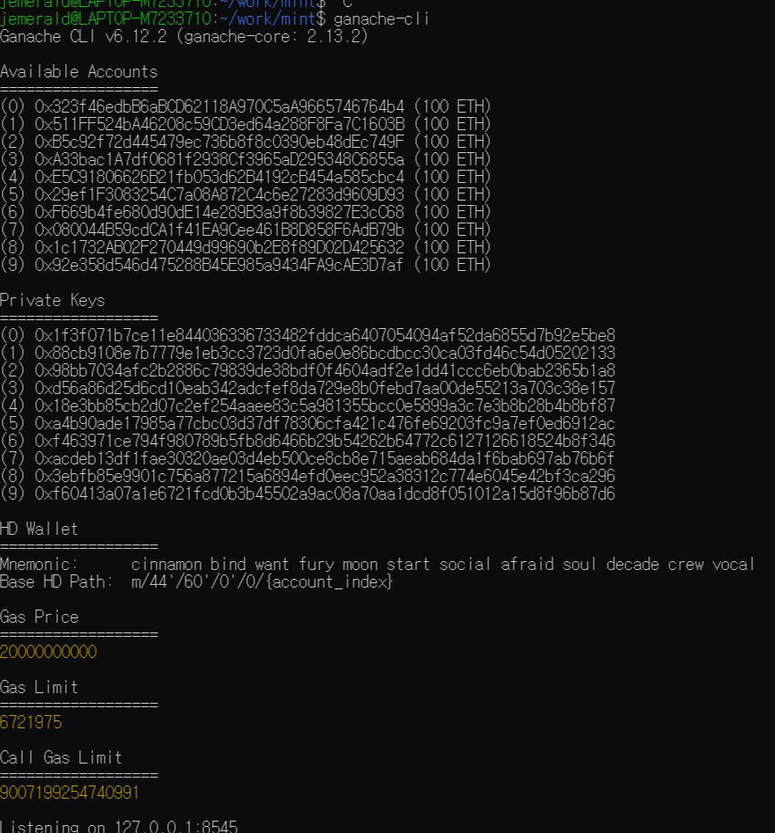Click the 'Mnemonic:' label

[x=40, y=564]
